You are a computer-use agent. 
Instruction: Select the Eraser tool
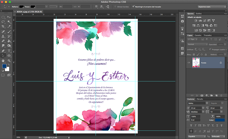coord(3,41)
